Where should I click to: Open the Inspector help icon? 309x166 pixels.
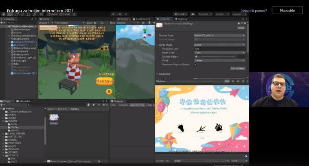pyautogui.click(x=239, y=23)
